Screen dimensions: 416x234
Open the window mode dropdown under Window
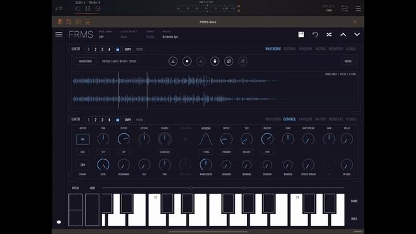click(x=206, y=152)
